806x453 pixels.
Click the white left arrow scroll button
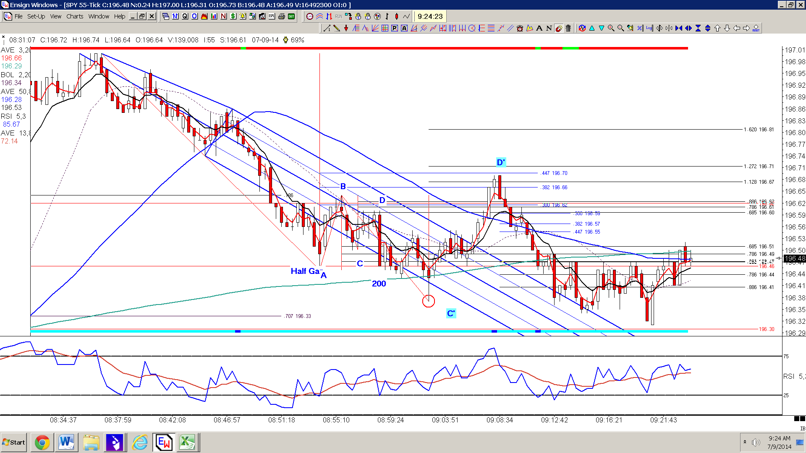coord(737,28)
